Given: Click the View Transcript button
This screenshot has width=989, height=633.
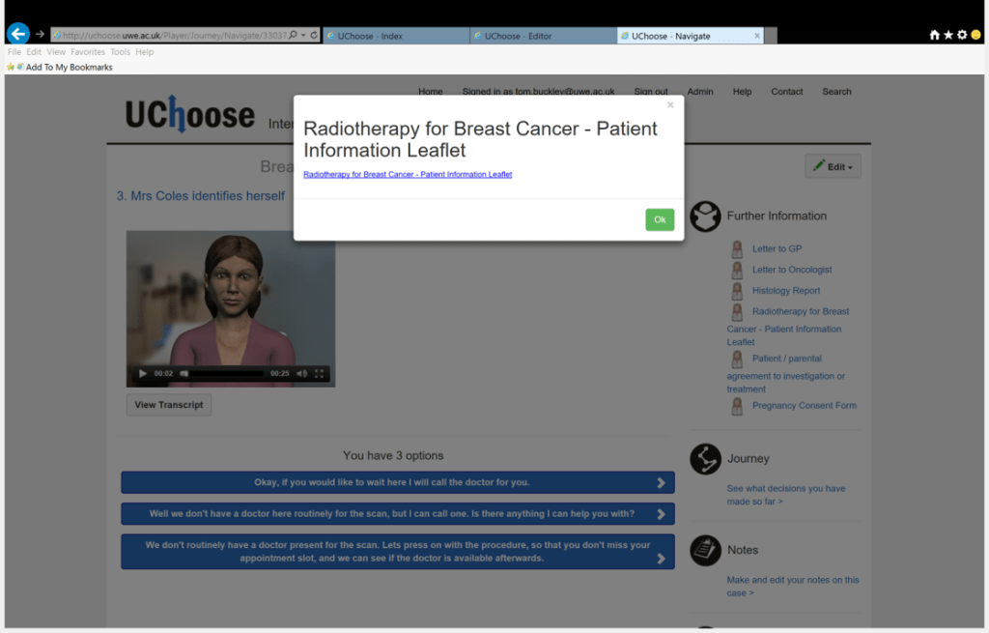Looking at the screenshot, I should 169,405.
